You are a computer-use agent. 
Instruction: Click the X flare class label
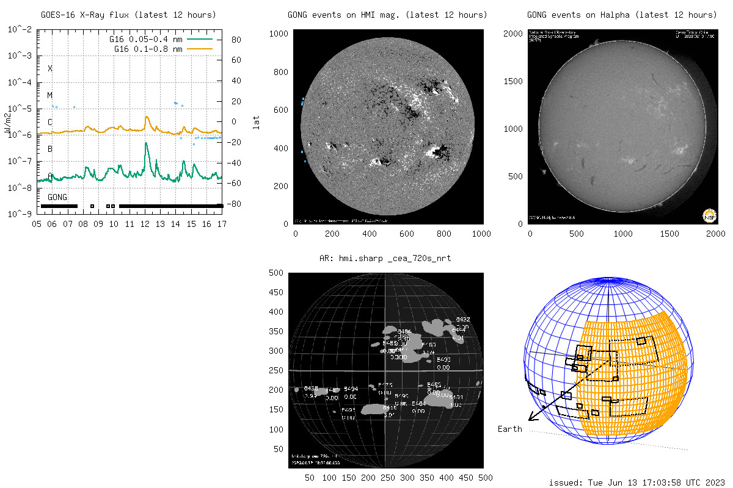click(50, 68)
